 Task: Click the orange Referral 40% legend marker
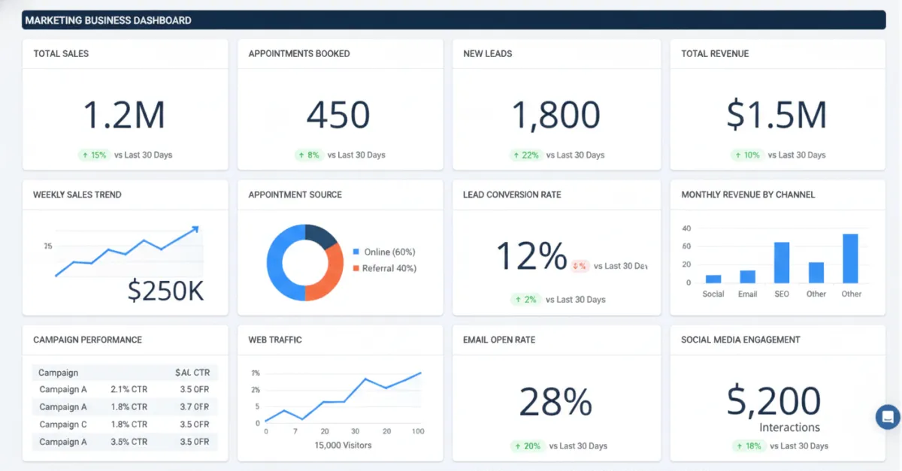point(356,268)
